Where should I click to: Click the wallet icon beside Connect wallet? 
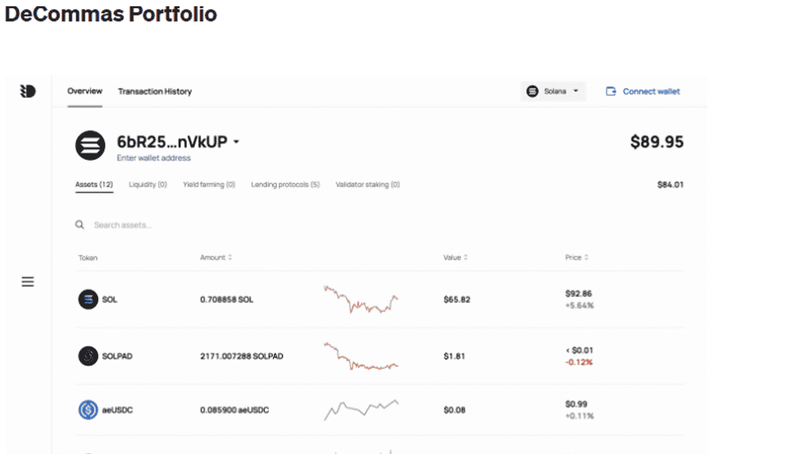click(x=610, y=91)
